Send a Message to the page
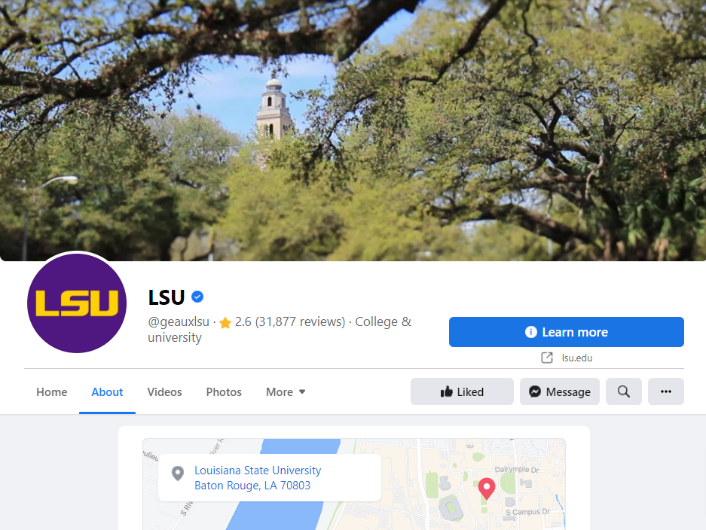 coord(560,391)
